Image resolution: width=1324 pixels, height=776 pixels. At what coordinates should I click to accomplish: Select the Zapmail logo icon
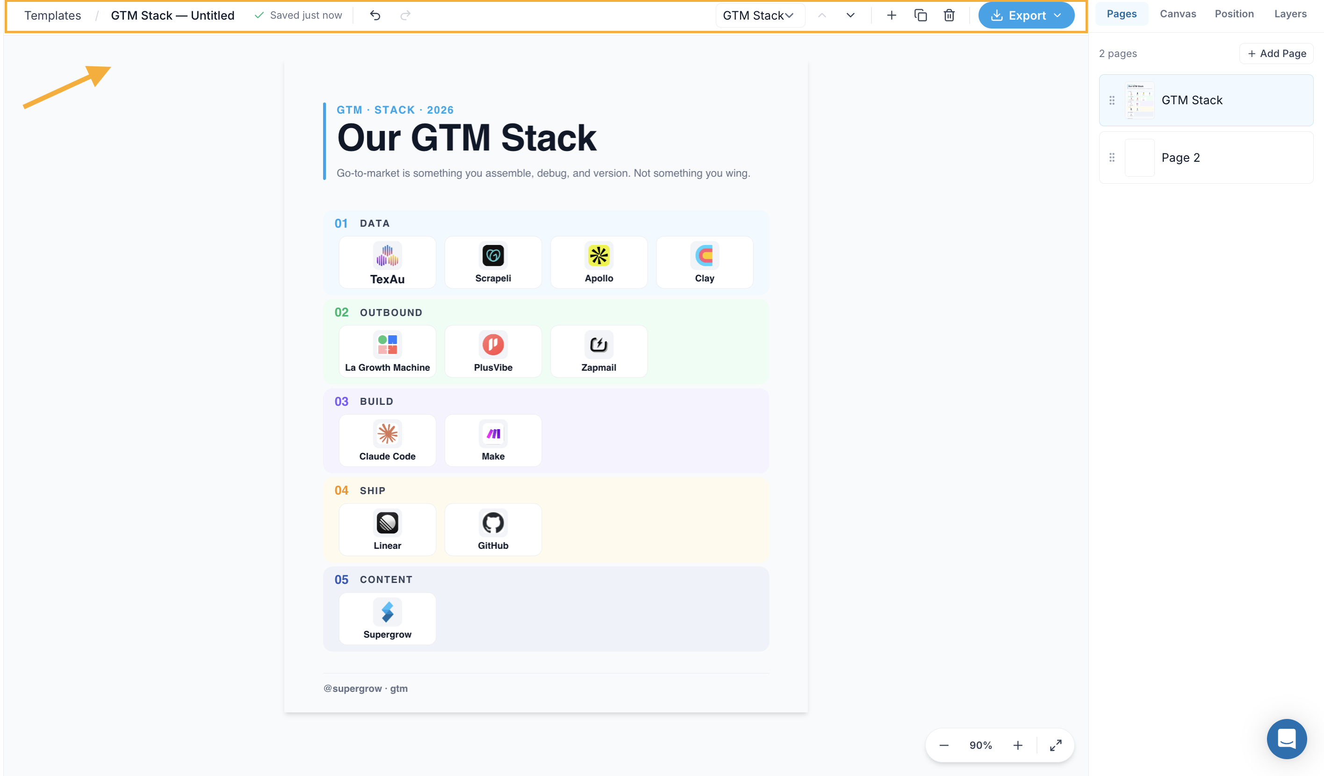598,345
